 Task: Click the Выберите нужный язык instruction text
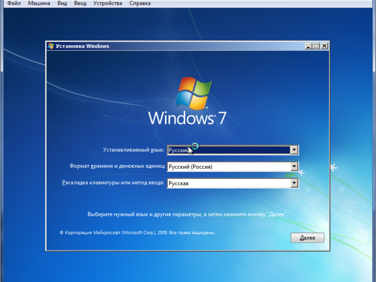pyautogui.click(x=188, y=214)
